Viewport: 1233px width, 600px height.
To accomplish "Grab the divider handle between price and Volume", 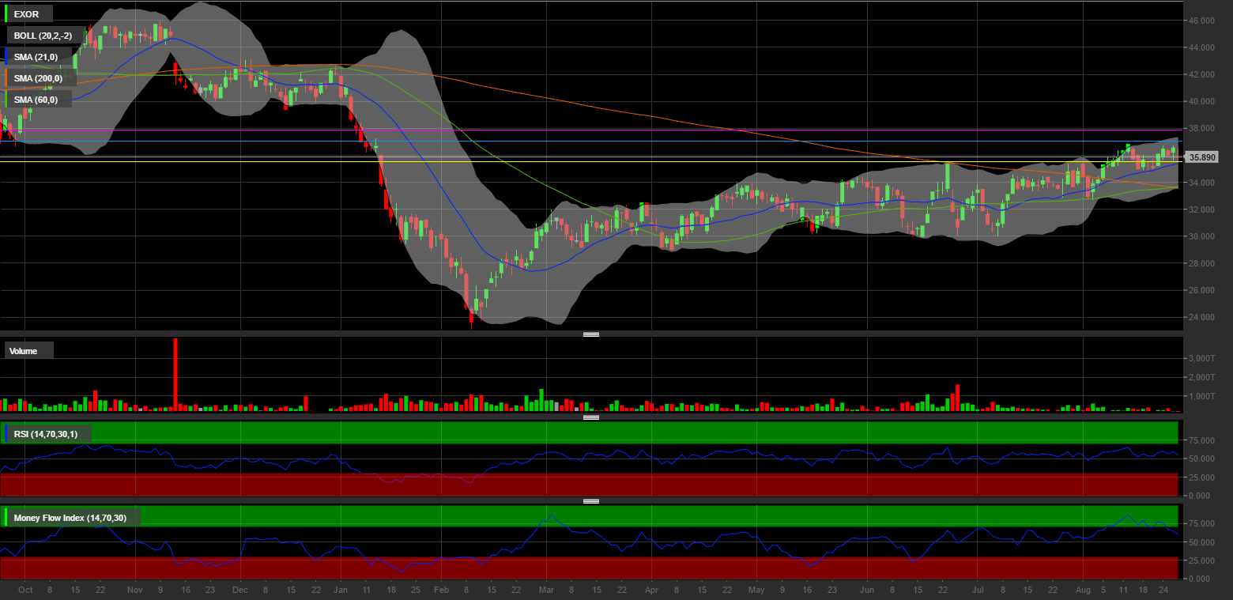I will (590, 334).
